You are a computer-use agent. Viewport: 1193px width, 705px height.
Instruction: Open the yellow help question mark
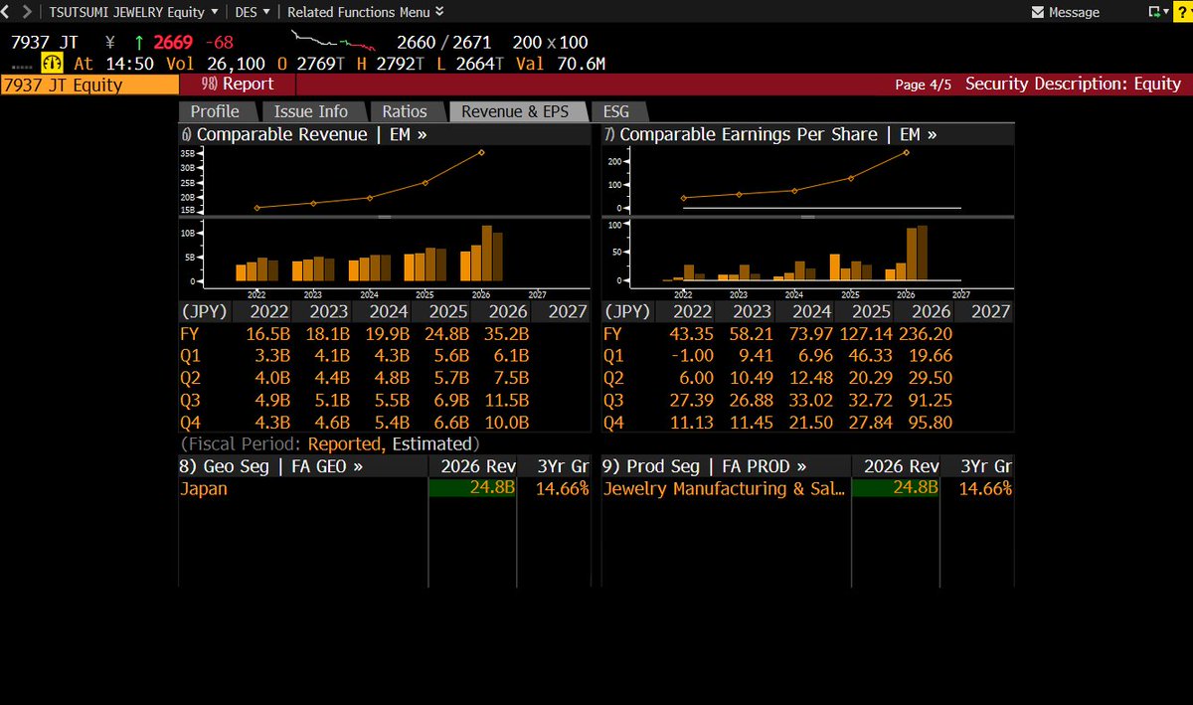point(1181,12)
